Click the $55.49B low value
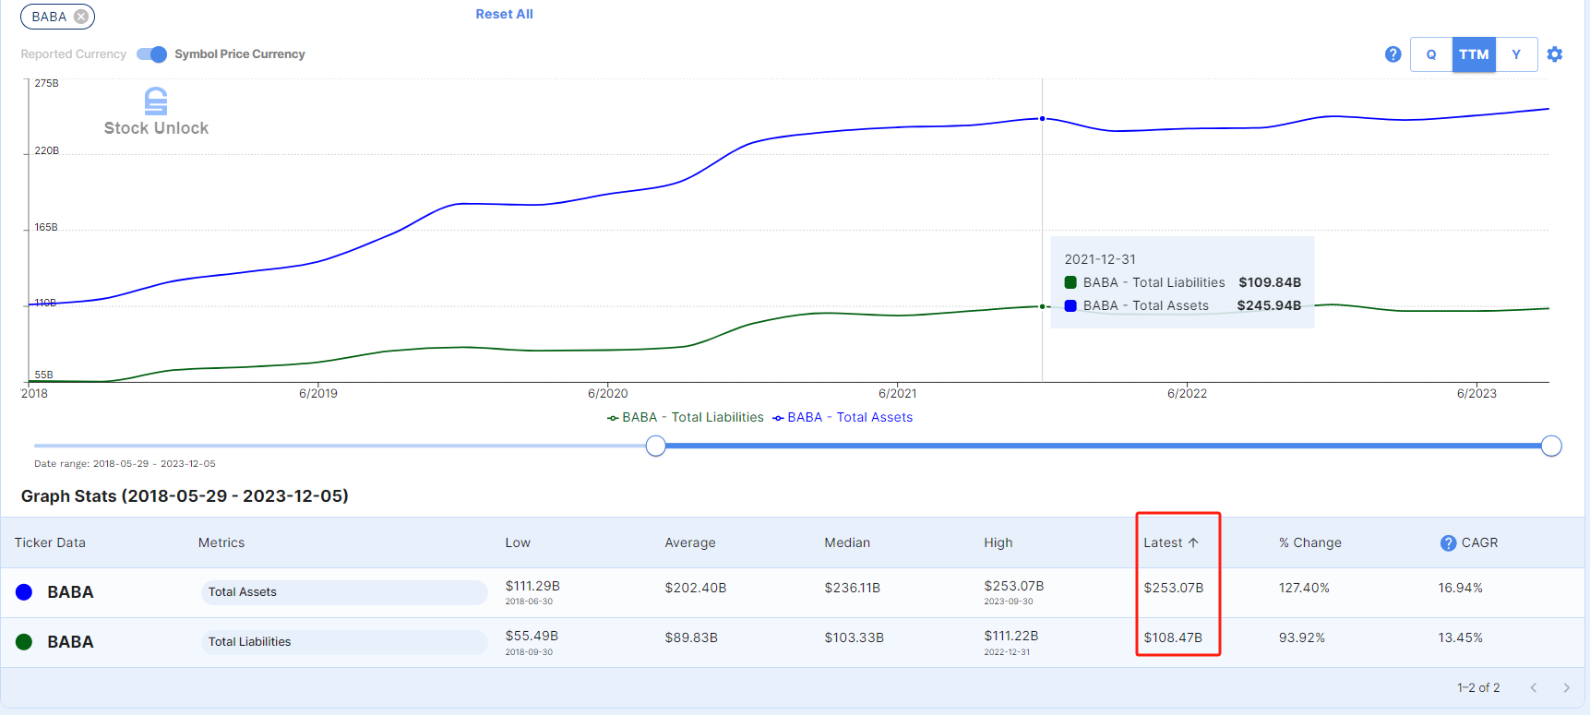1590x715 pixels. click(x=532, y=636)
